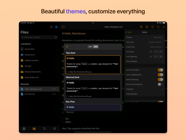
Task: Toggle the sidebar panel icon
Action: pyautogui.click(x=63, y=27)
